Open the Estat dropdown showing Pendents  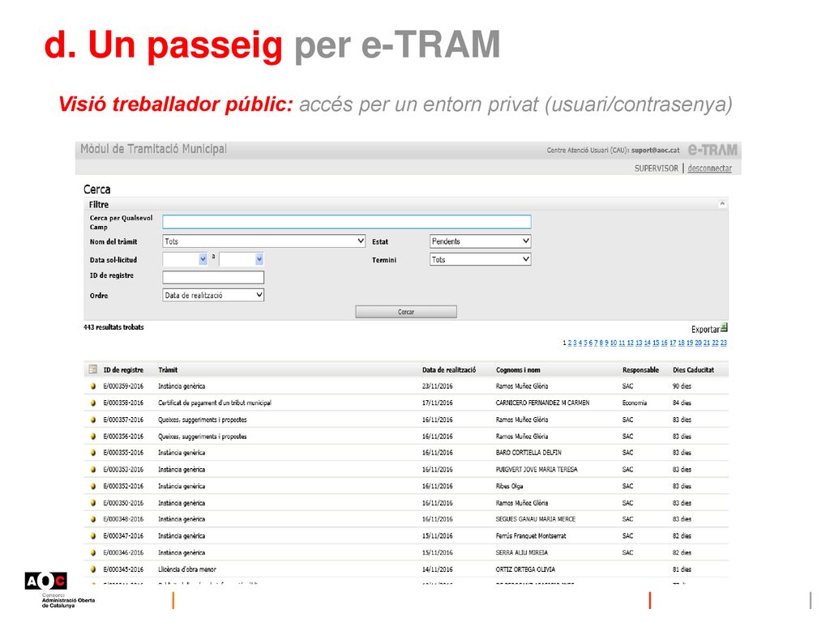(480, 241)
